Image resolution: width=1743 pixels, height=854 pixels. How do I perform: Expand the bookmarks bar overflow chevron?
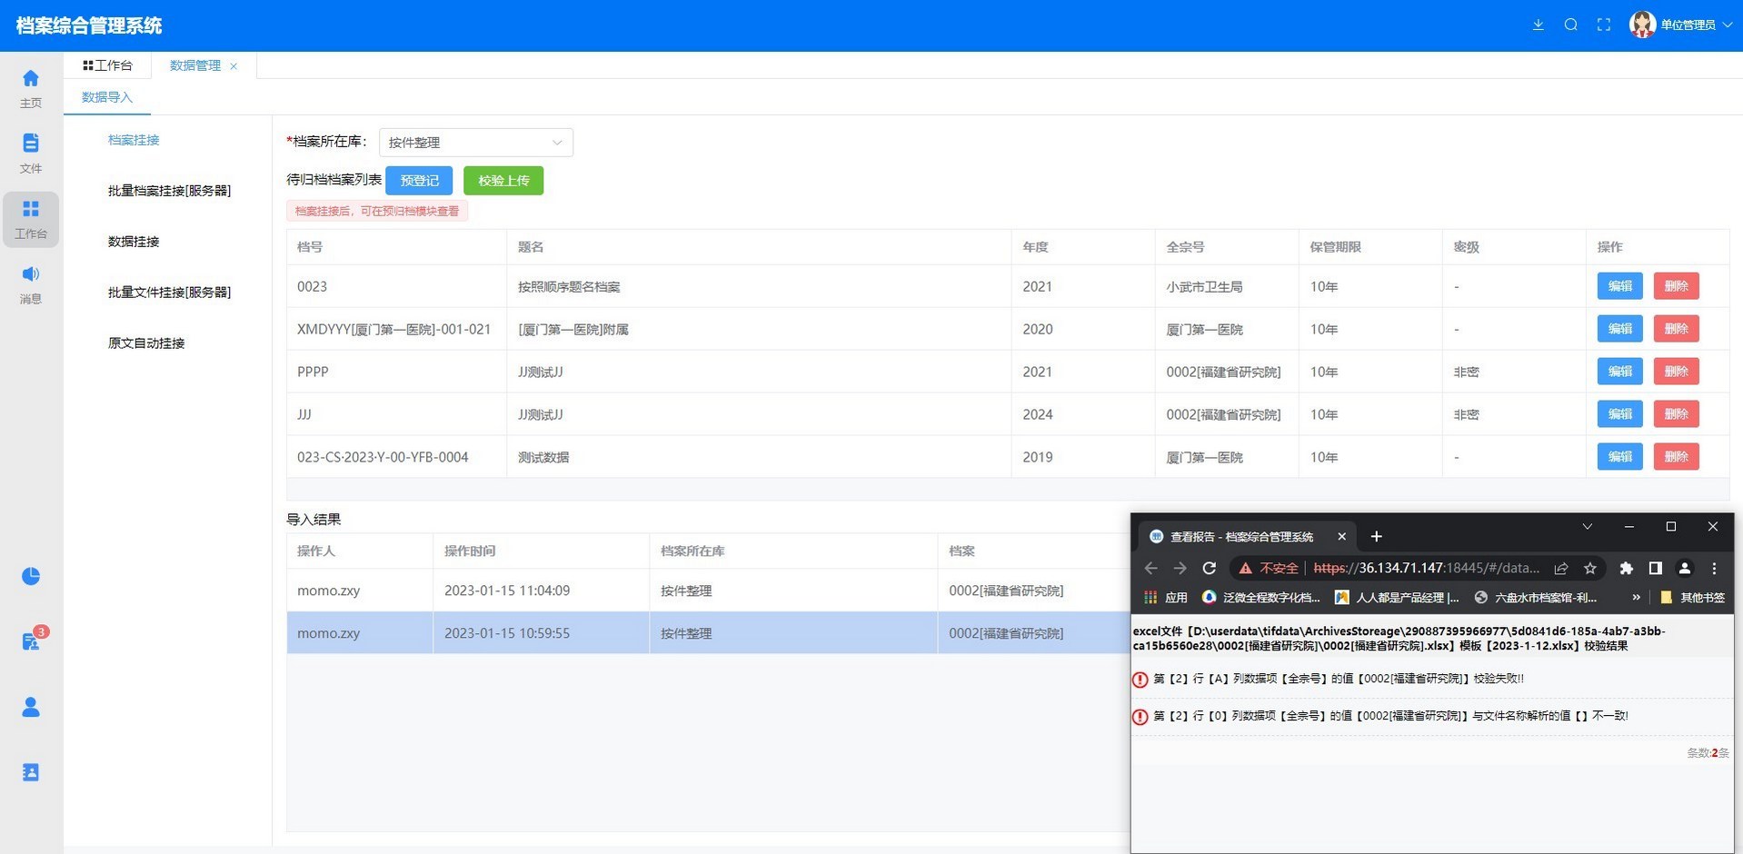1636,598
